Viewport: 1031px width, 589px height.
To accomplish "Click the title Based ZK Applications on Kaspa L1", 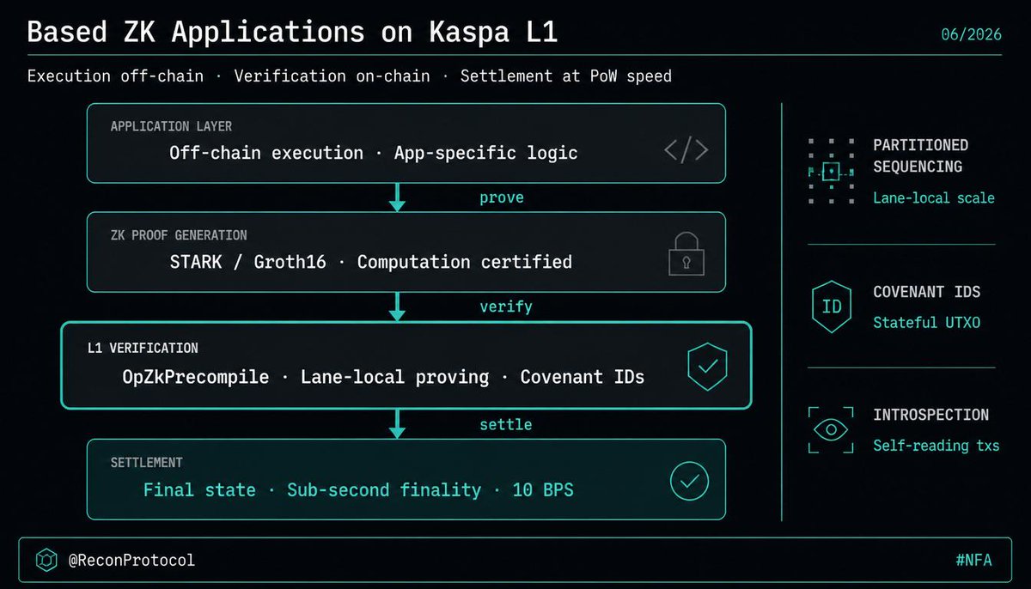I will (292, 33).
